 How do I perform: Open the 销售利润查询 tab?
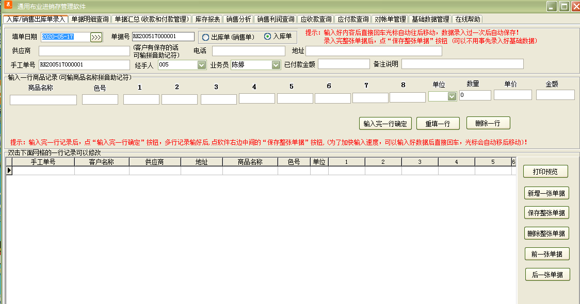[x=276, y=19]
